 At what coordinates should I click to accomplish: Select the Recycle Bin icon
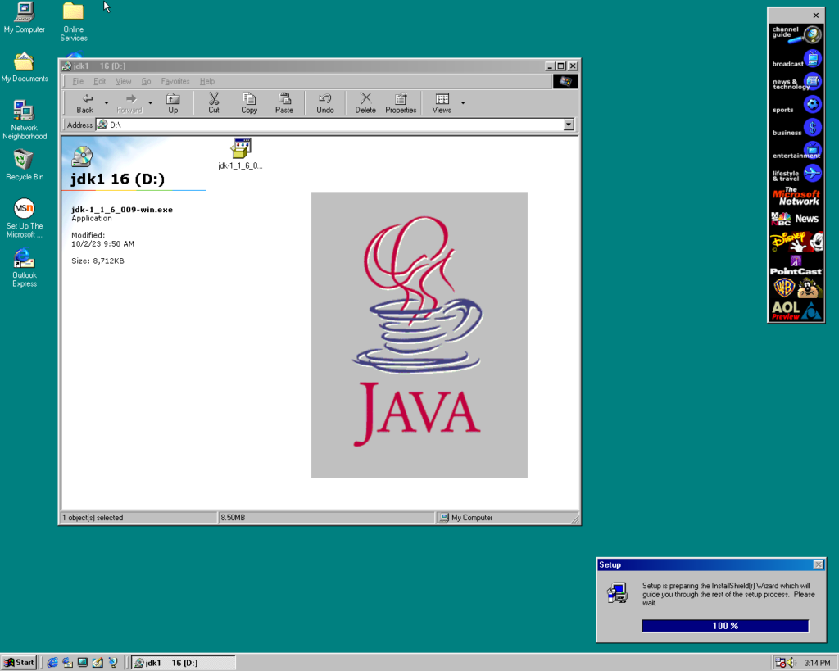click(x=24, y=165)
